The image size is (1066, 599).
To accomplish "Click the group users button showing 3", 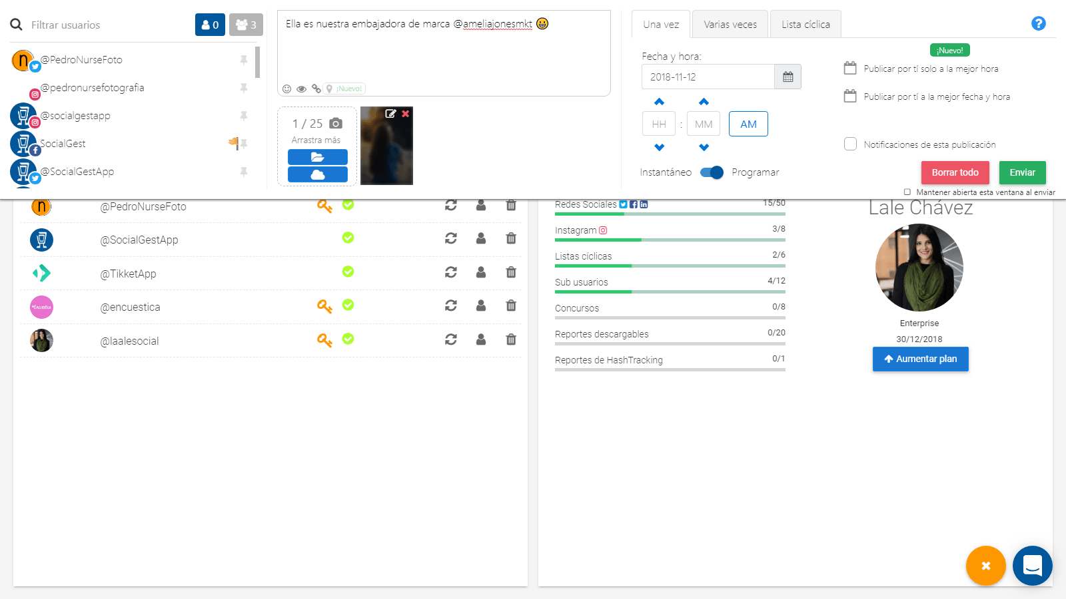I will 246,25.
